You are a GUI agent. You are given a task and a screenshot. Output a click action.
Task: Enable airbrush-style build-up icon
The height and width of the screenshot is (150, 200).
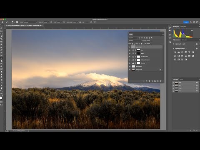[x=64, y=22]
